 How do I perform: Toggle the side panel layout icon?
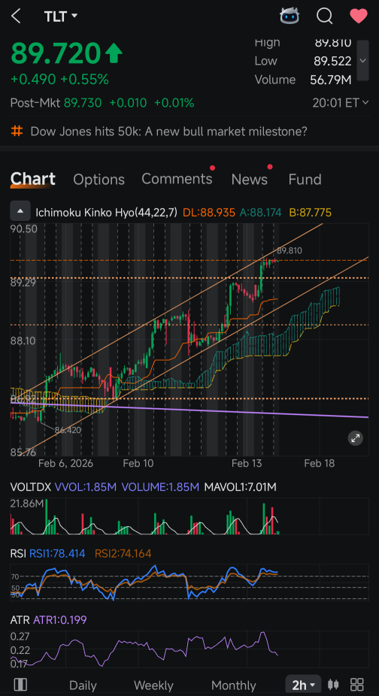pyautogui.click(x=20, y=684)
